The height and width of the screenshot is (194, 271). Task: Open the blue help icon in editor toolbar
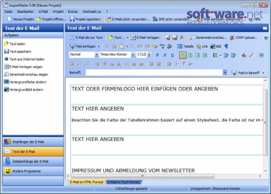coord(266,38)
